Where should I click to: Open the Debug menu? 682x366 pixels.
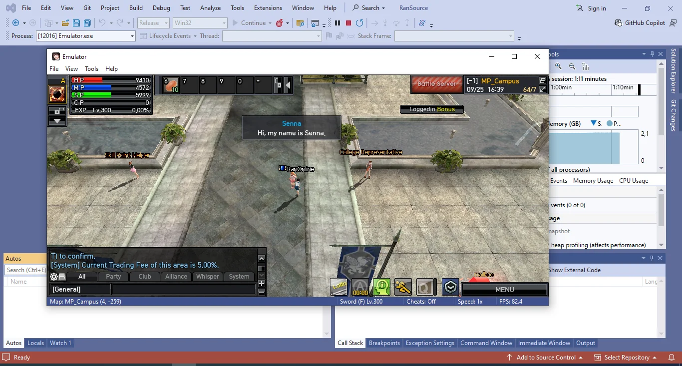(x=161, y=8)
